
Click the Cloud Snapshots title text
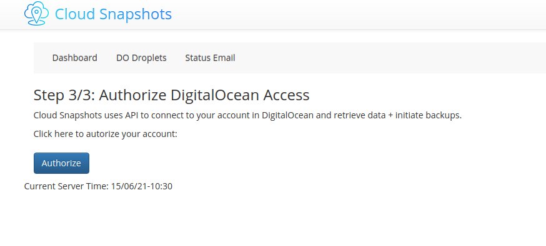click(113, 14)
